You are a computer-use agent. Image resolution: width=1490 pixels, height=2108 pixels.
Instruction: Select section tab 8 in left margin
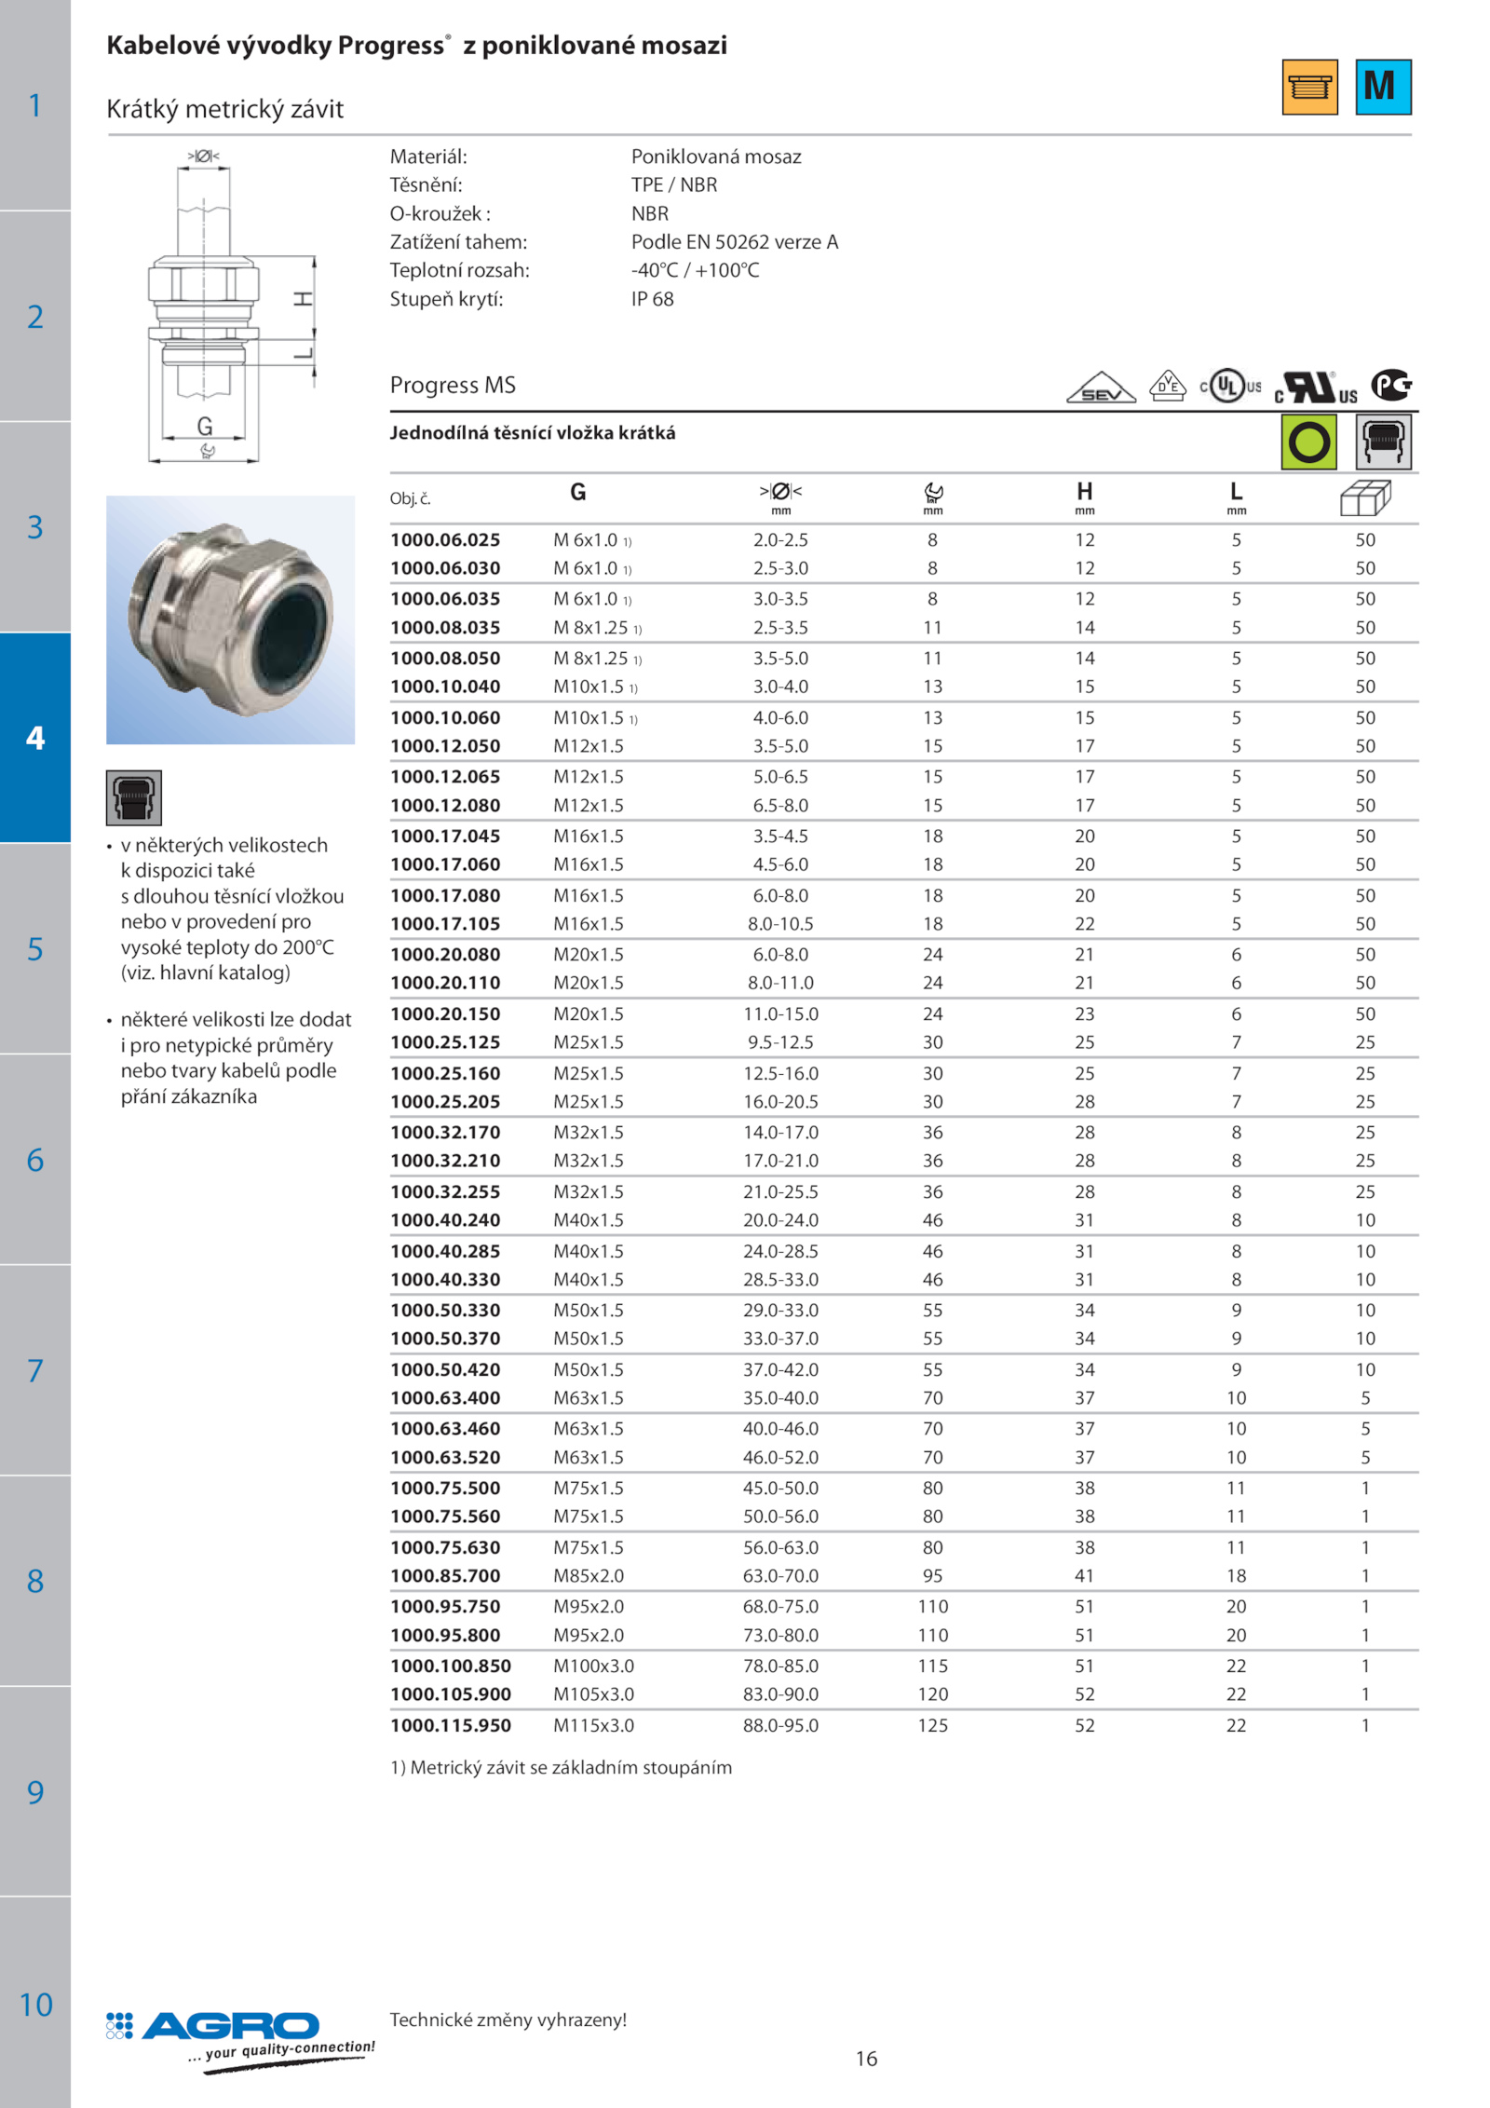pyautogui.click(x=35, y=1581)
